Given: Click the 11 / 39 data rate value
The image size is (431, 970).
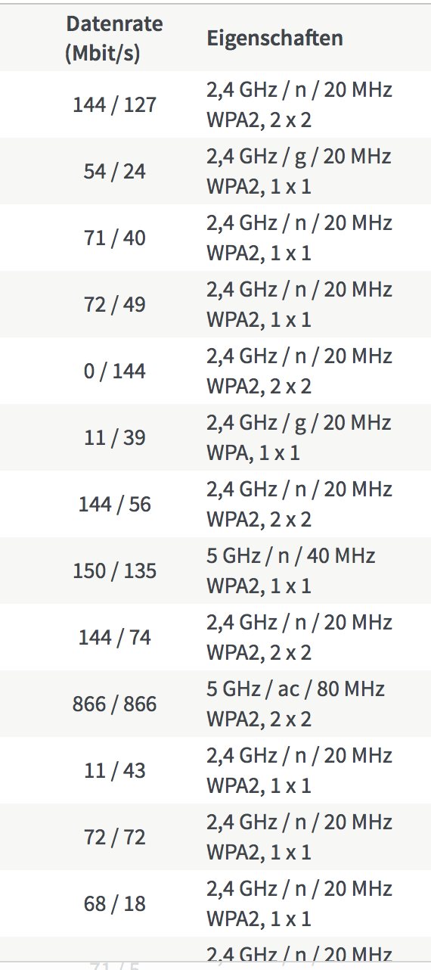Looking at the screenshot, I should 114,438.
